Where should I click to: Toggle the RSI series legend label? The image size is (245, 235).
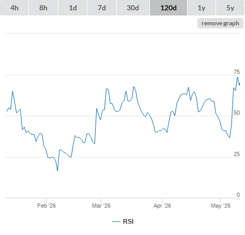128,222
